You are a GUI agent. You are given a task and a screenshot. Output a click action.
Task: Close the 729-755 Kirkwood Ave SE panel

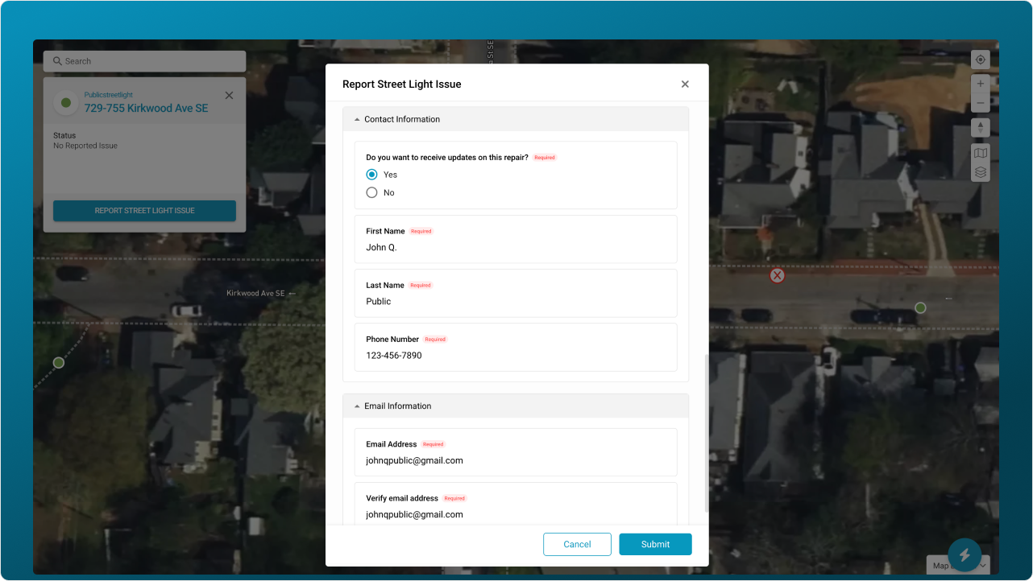click(229, 96)
